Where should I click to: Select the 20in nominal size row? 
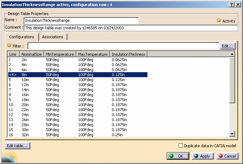point(78,105)
